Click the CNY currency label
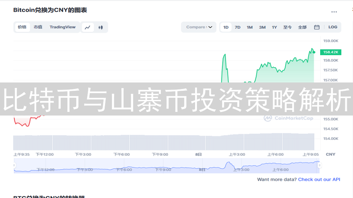 330,154
